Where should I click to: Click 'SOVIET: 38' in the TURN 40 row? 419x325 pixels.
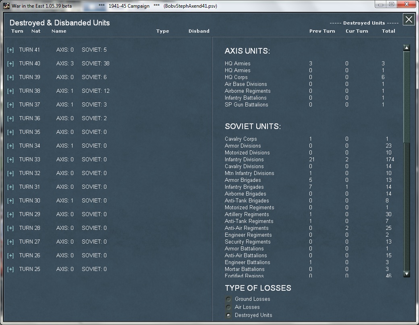(x=95, y=63)
